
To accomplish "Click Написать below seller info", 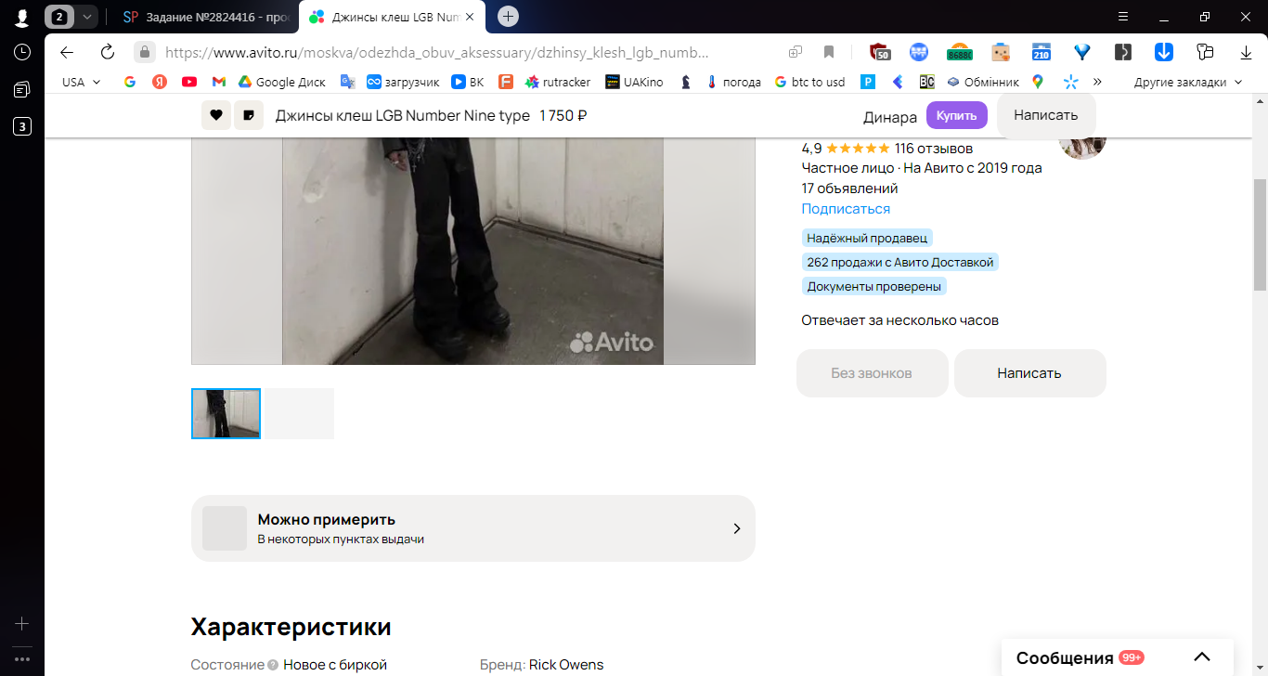I will point(1030,373).
